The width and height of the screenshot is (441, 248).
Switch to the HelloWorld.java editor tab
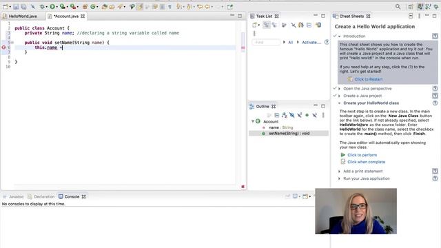[x=23, y=17]
